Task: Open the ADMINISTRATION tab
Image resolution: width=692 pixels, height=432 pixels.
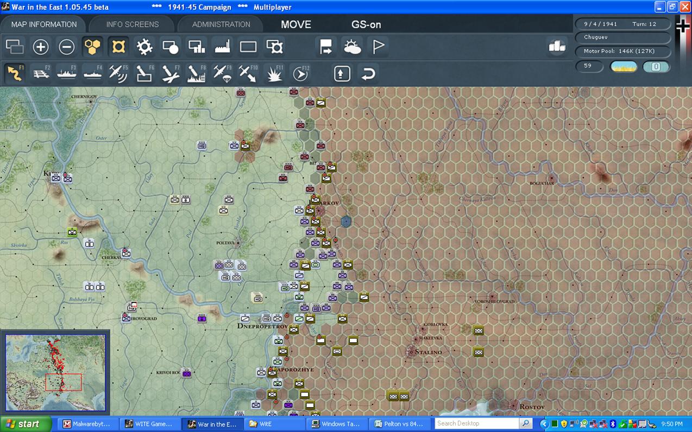Action: (x=221, y=24)
